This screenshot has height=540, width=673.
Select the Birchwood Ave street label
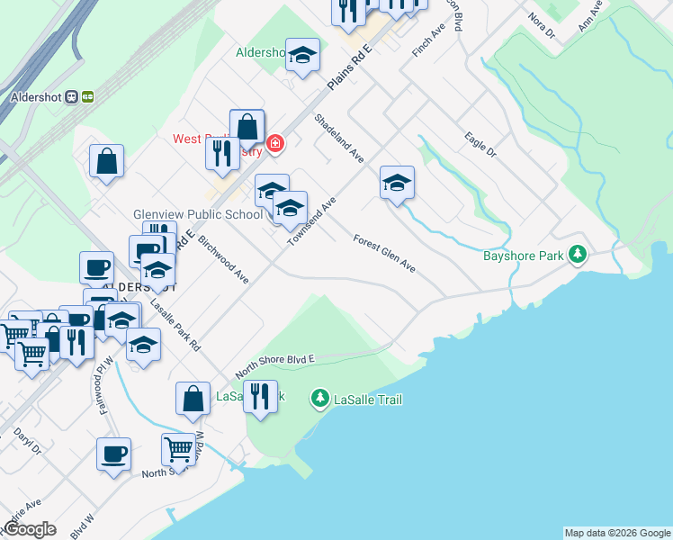point(223,259)
